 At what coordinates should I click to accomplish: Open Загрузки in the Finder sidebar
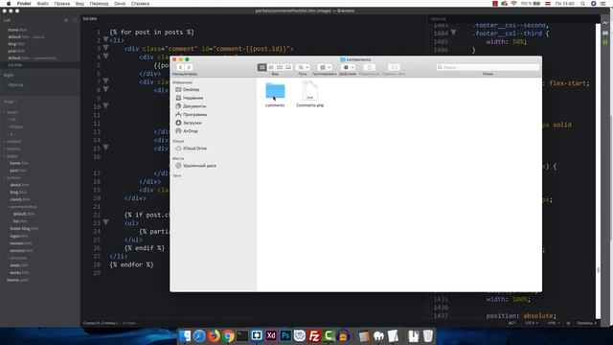click(192, 123)
